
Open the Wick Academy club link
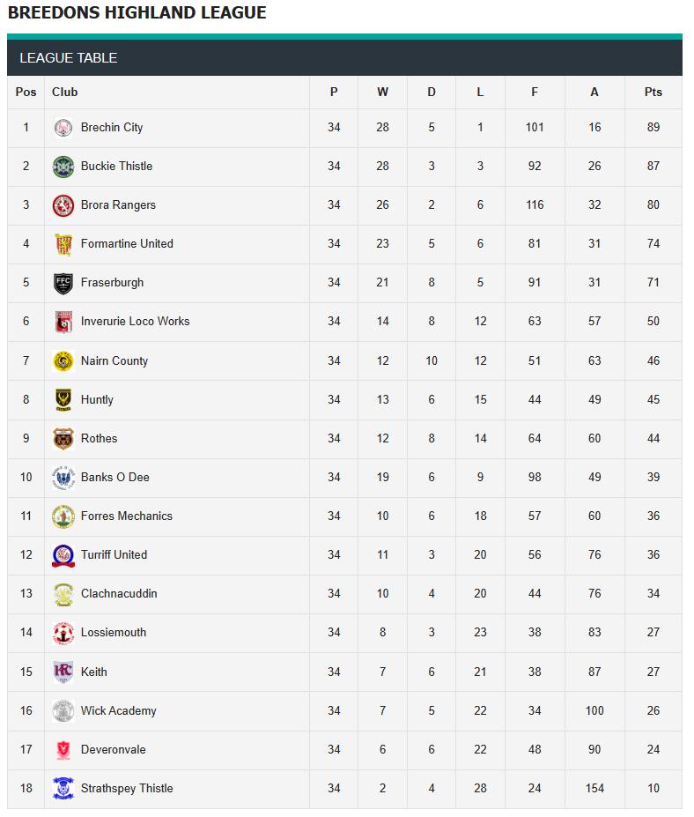pyautogui.click(x=118, y=711)
